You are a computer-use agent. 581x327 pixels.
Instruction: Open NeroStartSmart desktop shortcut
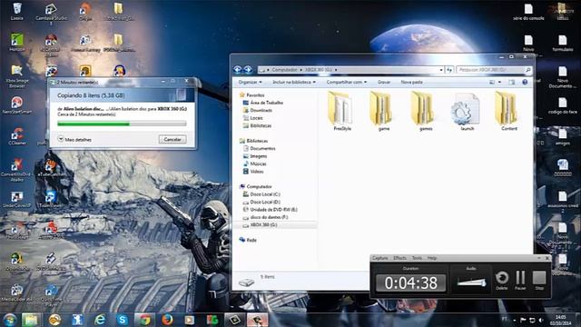tap(17, 104)
